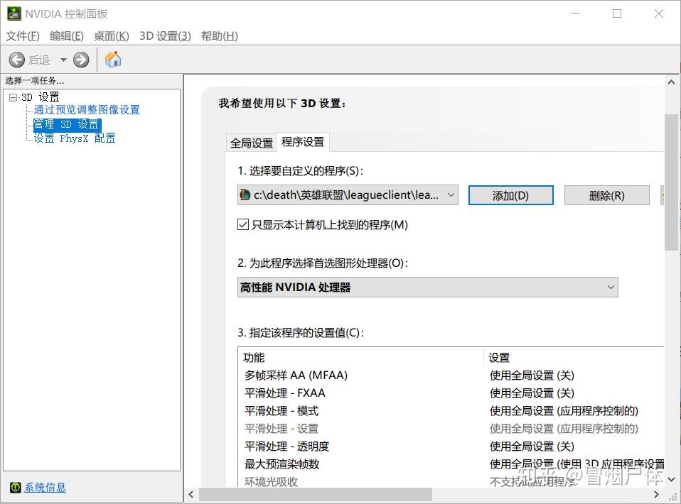This screenshot has width=681, height=504.
Task: Open the 文件(F) menu
Action: (x=23, y=36)
